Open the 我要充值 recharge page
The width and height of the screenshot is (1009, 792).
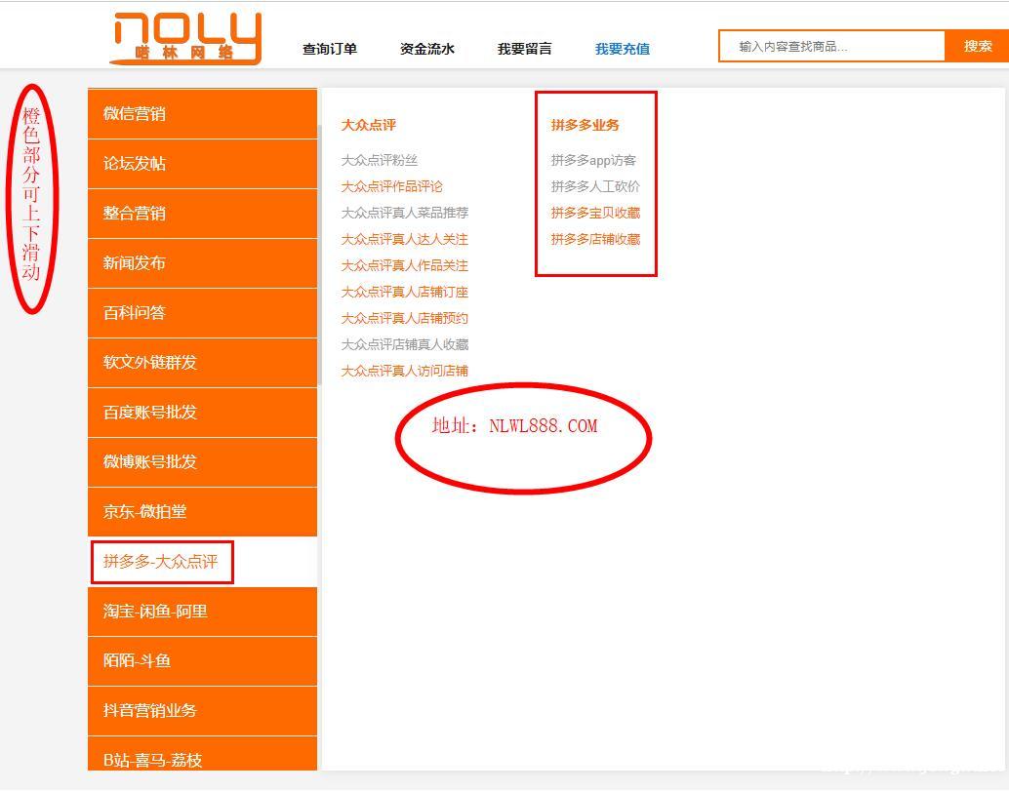(623, 49)
